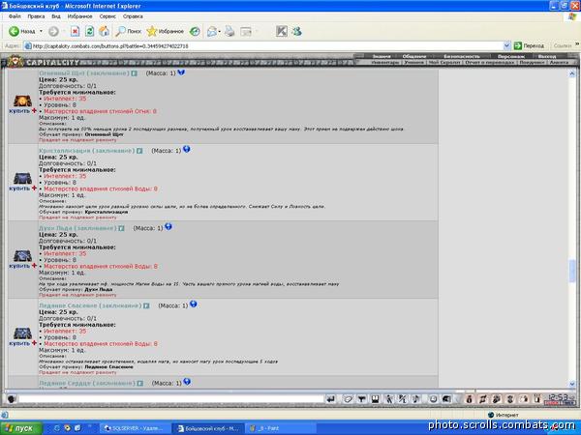Open the Ледяное Сердце item title link
Viewport: 581px width, 435px height.
click(87, 383)
